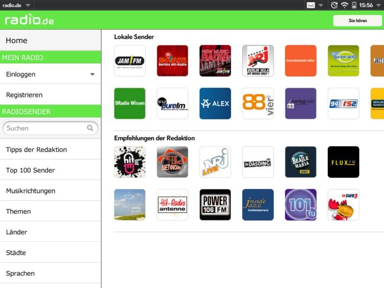Click the Lokale Sender heading
Viewport: 384px width, 288px height.
(x=134, y=37)
